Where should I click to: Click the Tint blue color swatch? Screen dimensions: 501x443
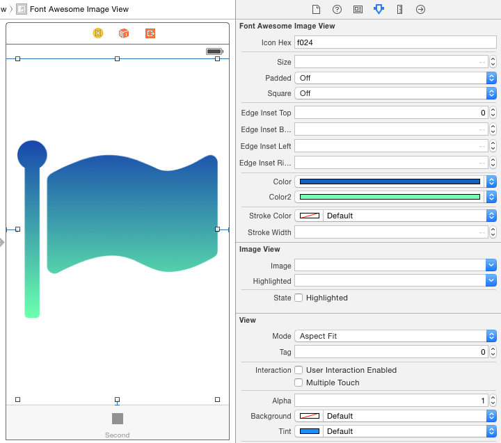[309, 431]
